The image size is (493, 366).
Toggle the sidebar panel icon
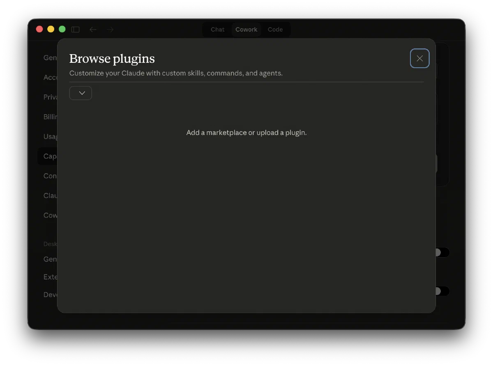(x=76, y=29)
